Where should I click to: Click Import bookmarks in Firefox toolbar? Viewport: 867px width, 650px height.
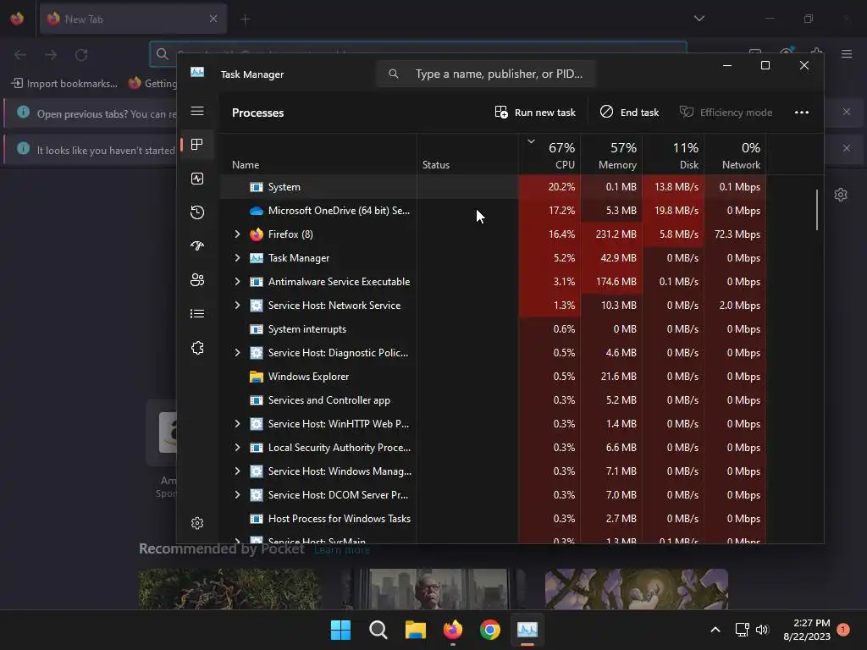point(64,84)
